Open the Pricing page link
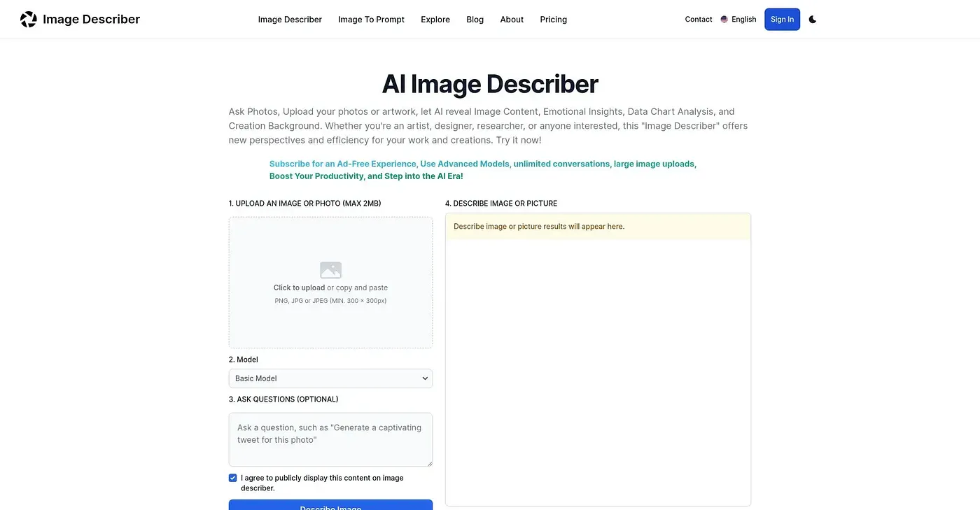 [x=554, y=20]
